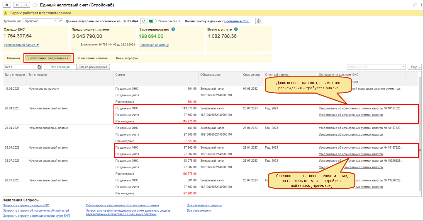
Task: Open the Распорядиться сальдо dropdown
Action: [21, 45]
